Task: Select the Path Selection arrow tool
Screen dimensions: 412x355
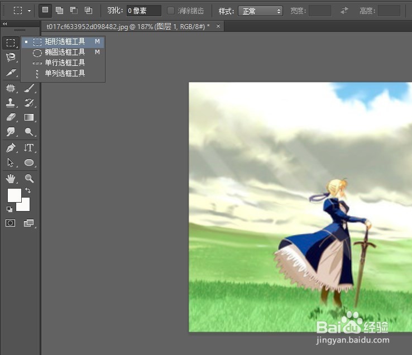Action: (11, 162)
